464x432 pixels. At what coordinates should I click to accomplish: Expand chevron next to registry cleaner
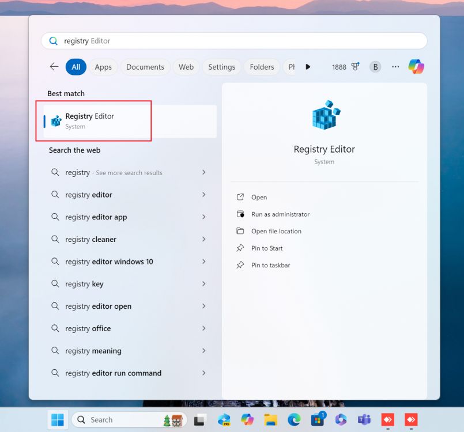click(x=203, y=239)
